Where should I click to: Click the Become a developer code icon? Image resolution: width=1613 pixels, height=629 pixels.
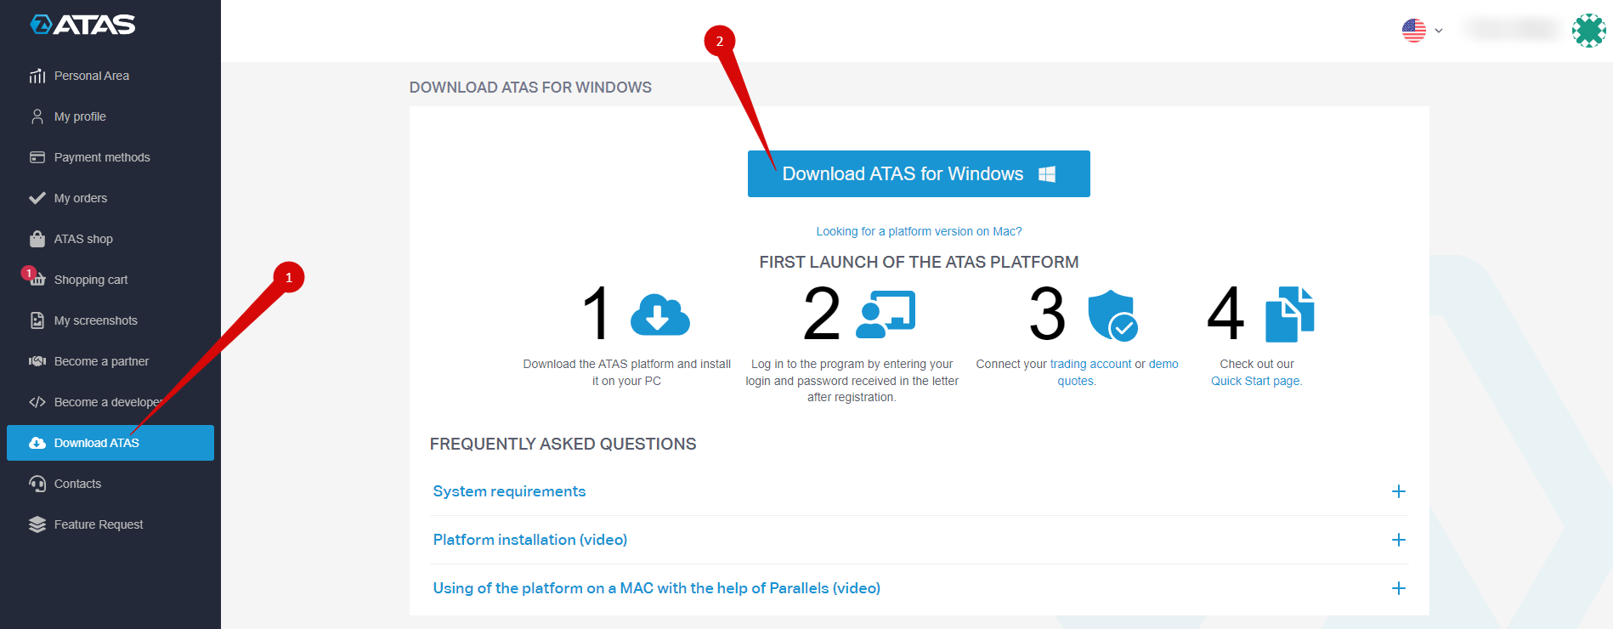[37, 402]
